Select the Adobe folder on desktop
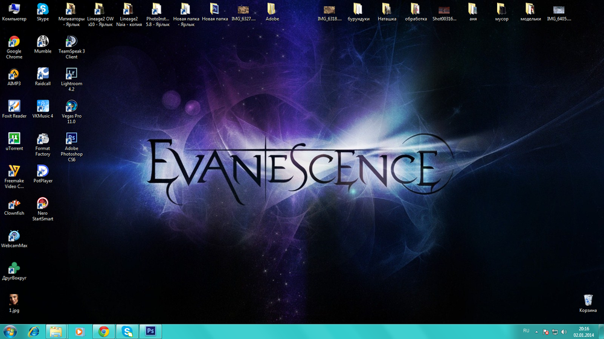604x339 pixels. [272, 9]
